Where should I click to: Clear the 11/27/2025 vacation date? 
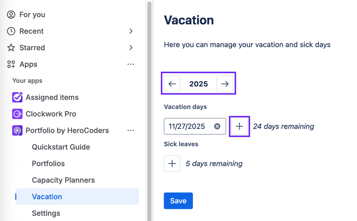pos(217,126)
